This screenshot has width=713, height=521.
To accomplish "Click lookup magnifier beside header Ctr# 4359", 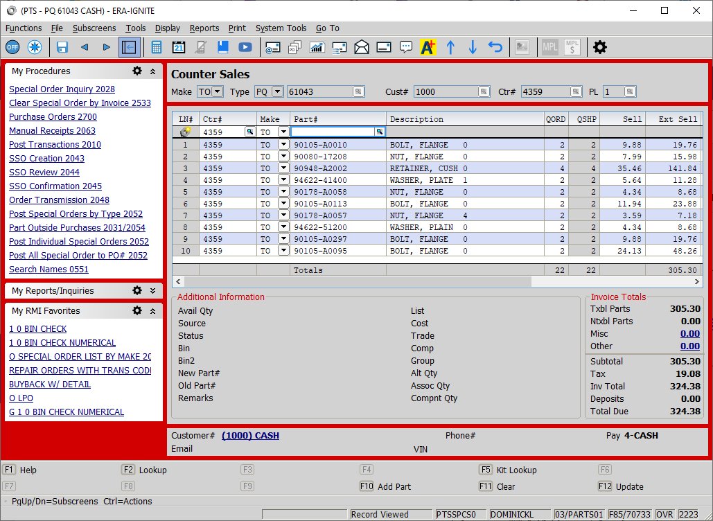I will click(576, 92).
